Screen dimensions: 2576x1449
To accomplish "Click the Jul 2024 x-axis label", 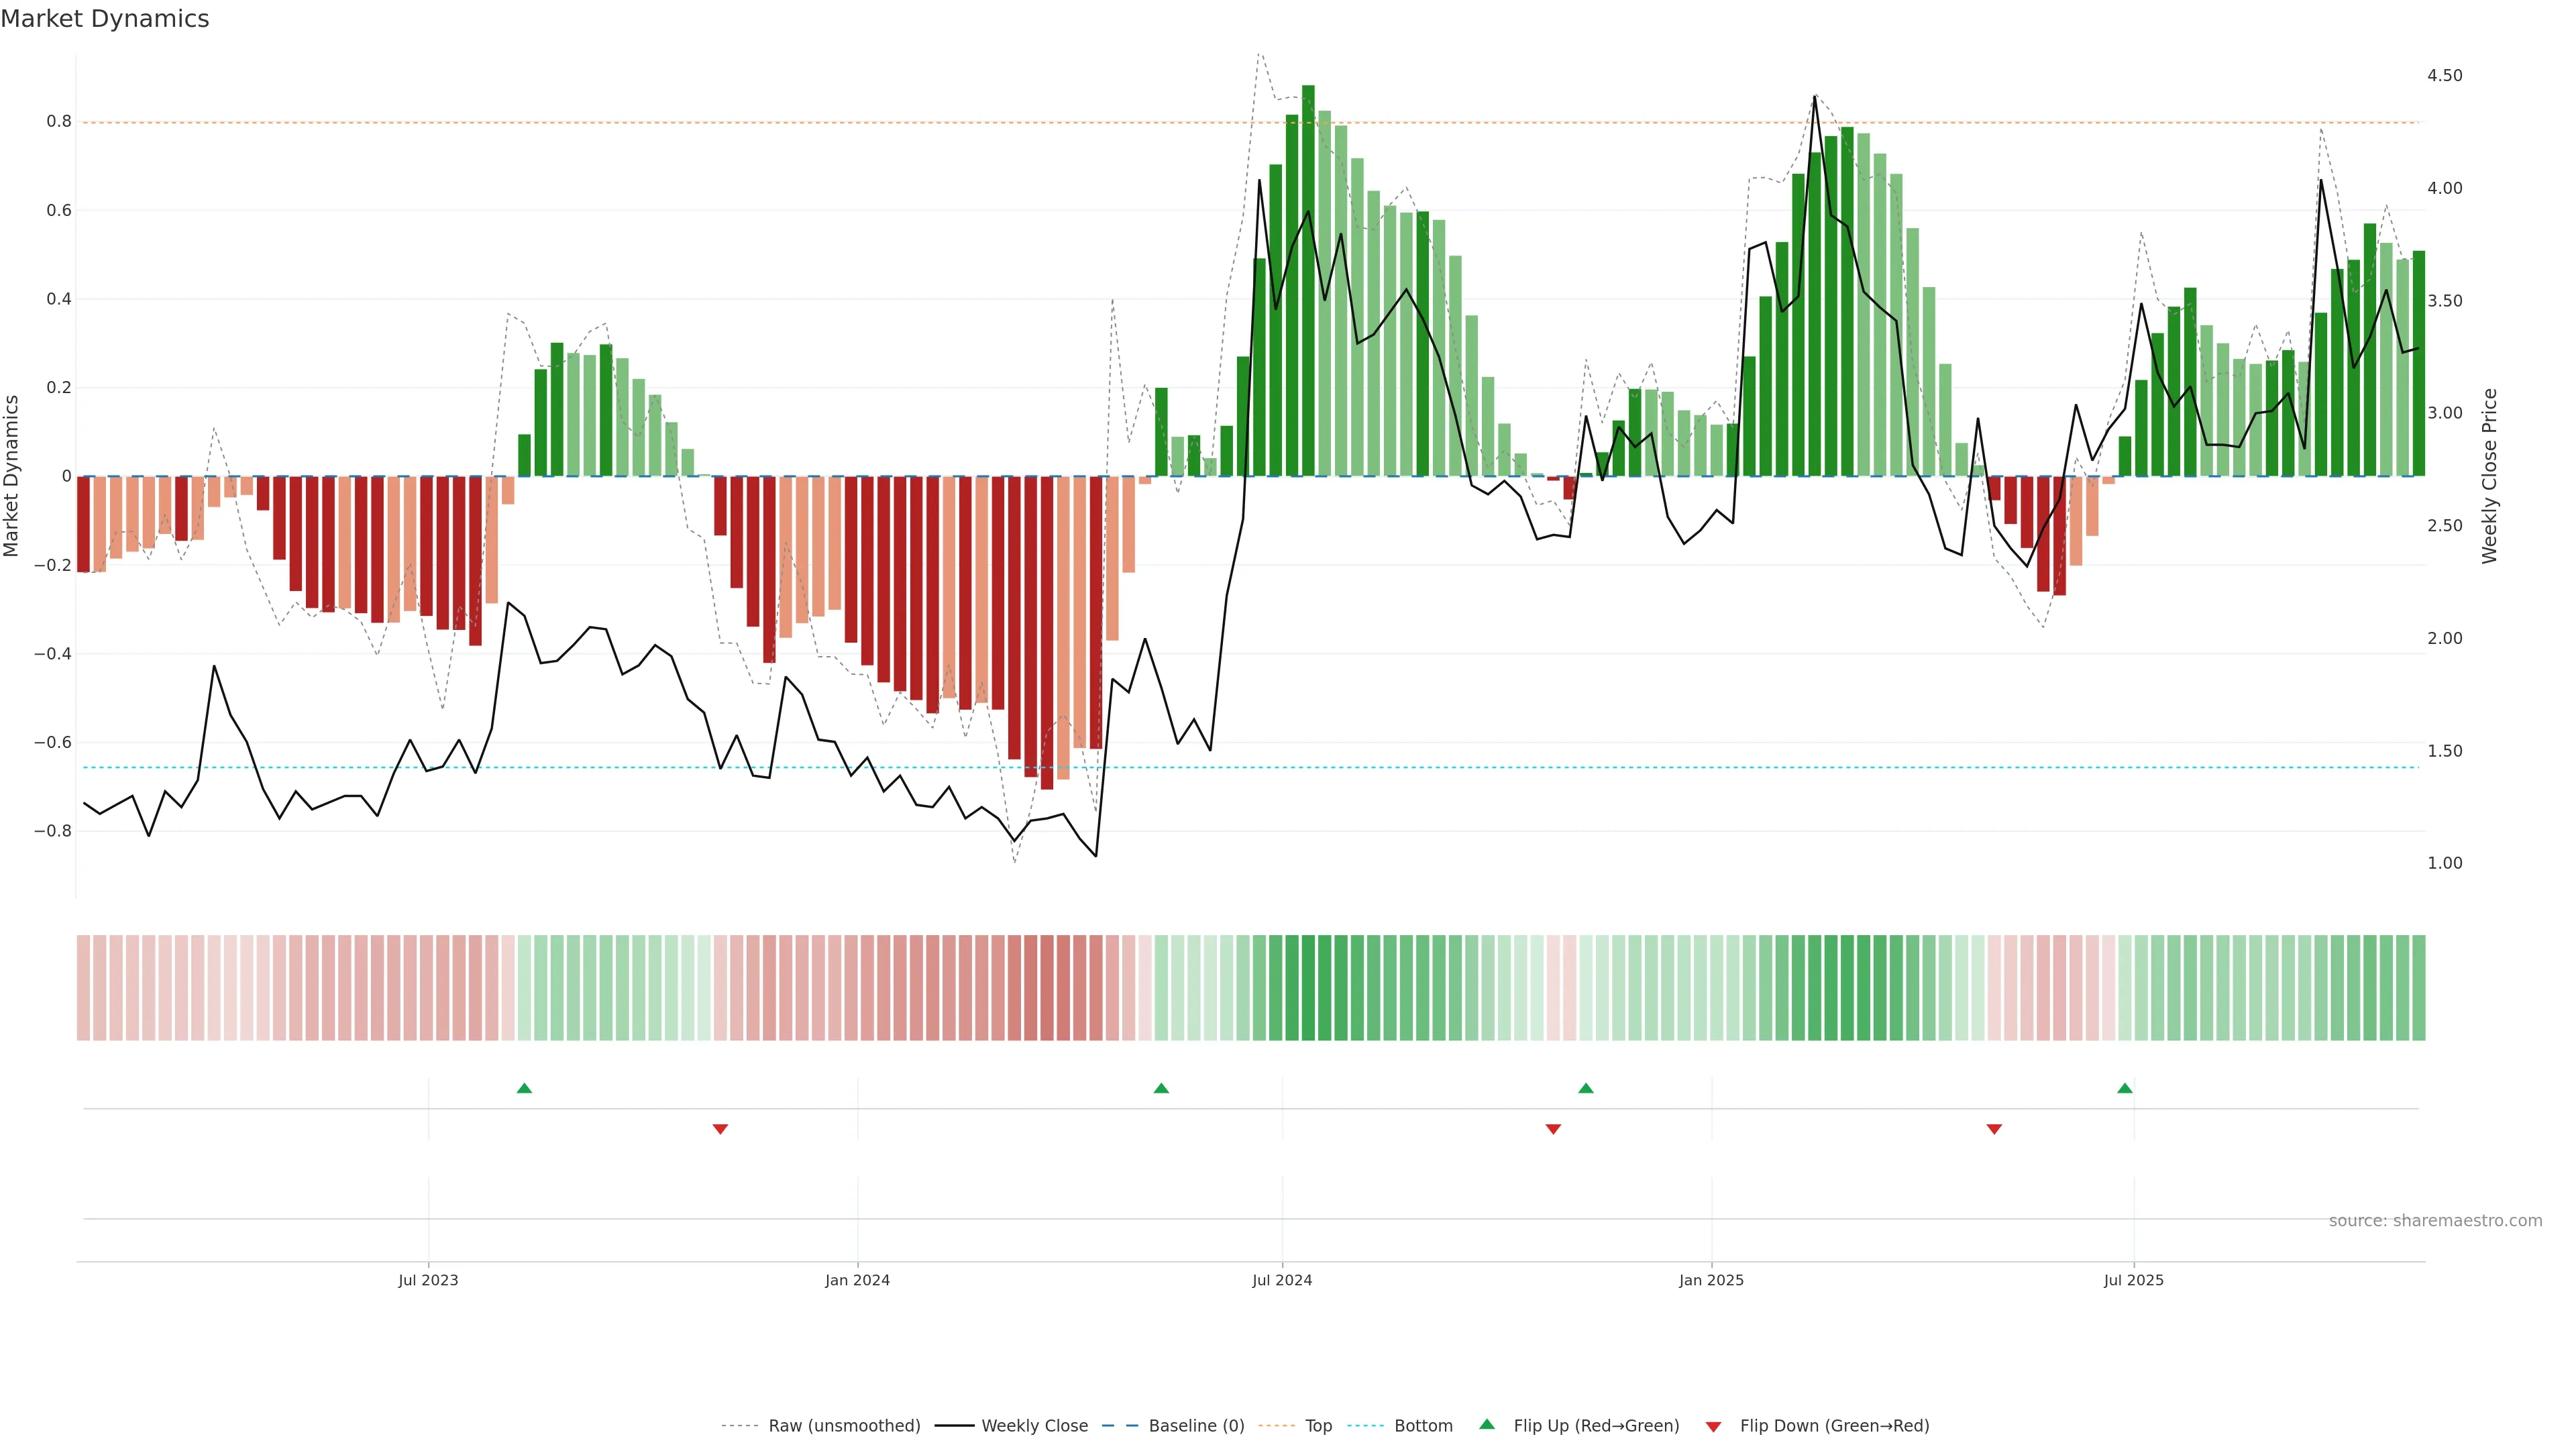I will pos(1282,1280).
